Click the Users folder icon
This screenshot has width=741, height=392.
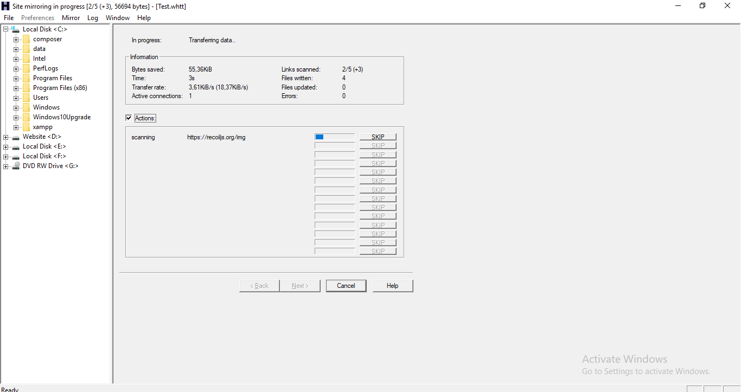[x=26, y=98]
